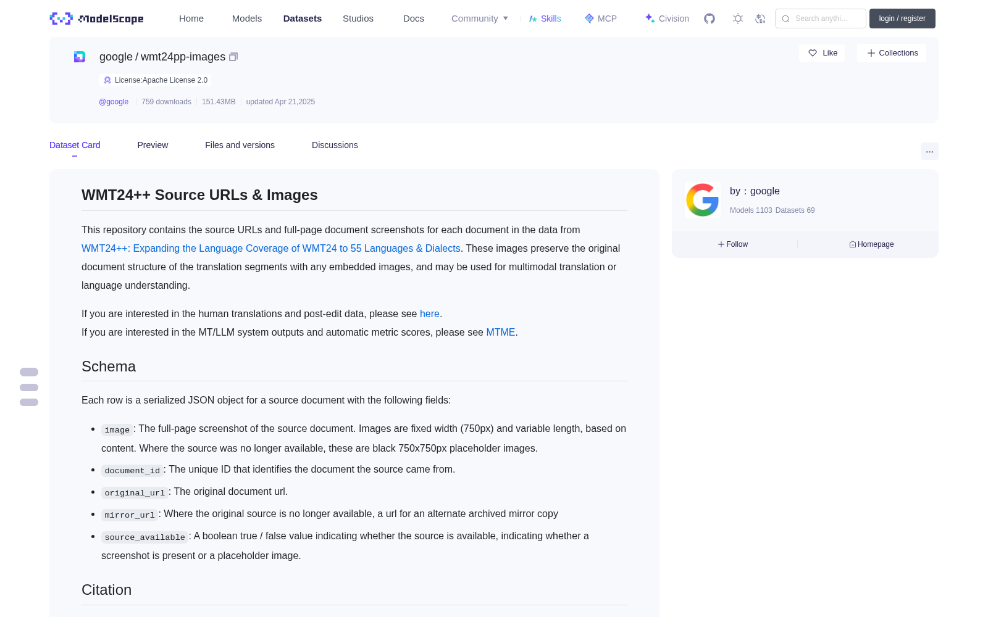Open the MTME link
The height and width of the screenshot is (617, 988).
[501, 332]
